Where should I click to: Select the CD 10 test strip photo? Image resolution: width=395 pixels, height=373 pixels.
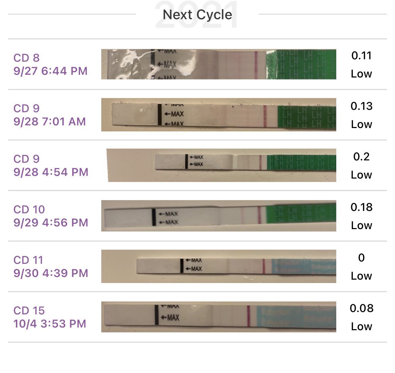[218, 216]
